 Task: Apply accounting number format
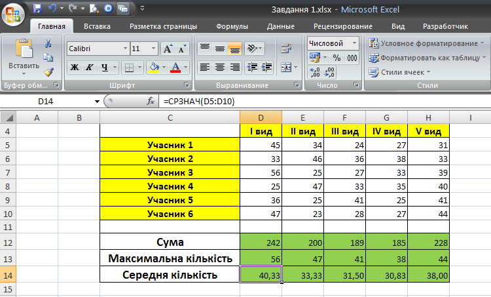tap(315, 58)
